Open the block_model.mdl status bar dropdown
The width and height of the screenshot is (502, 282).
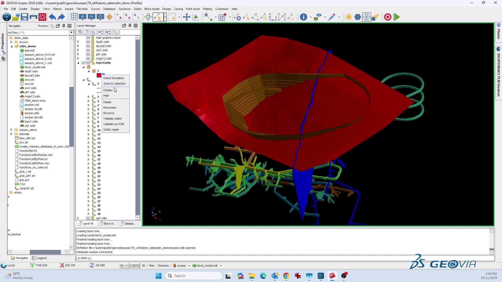point(221,266)
